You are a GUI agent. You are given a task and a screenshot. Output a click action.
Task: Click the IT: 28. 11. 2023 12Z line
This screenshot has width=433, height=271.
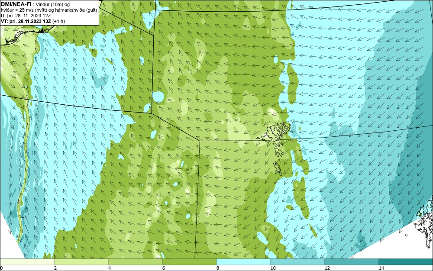26,16
